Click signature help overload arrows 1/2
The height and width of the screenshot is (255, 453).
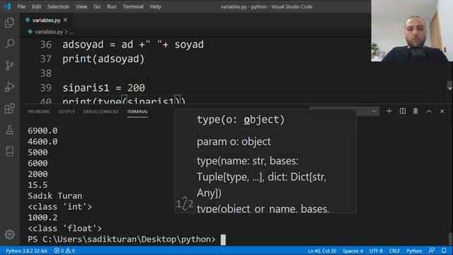(185, 203)
